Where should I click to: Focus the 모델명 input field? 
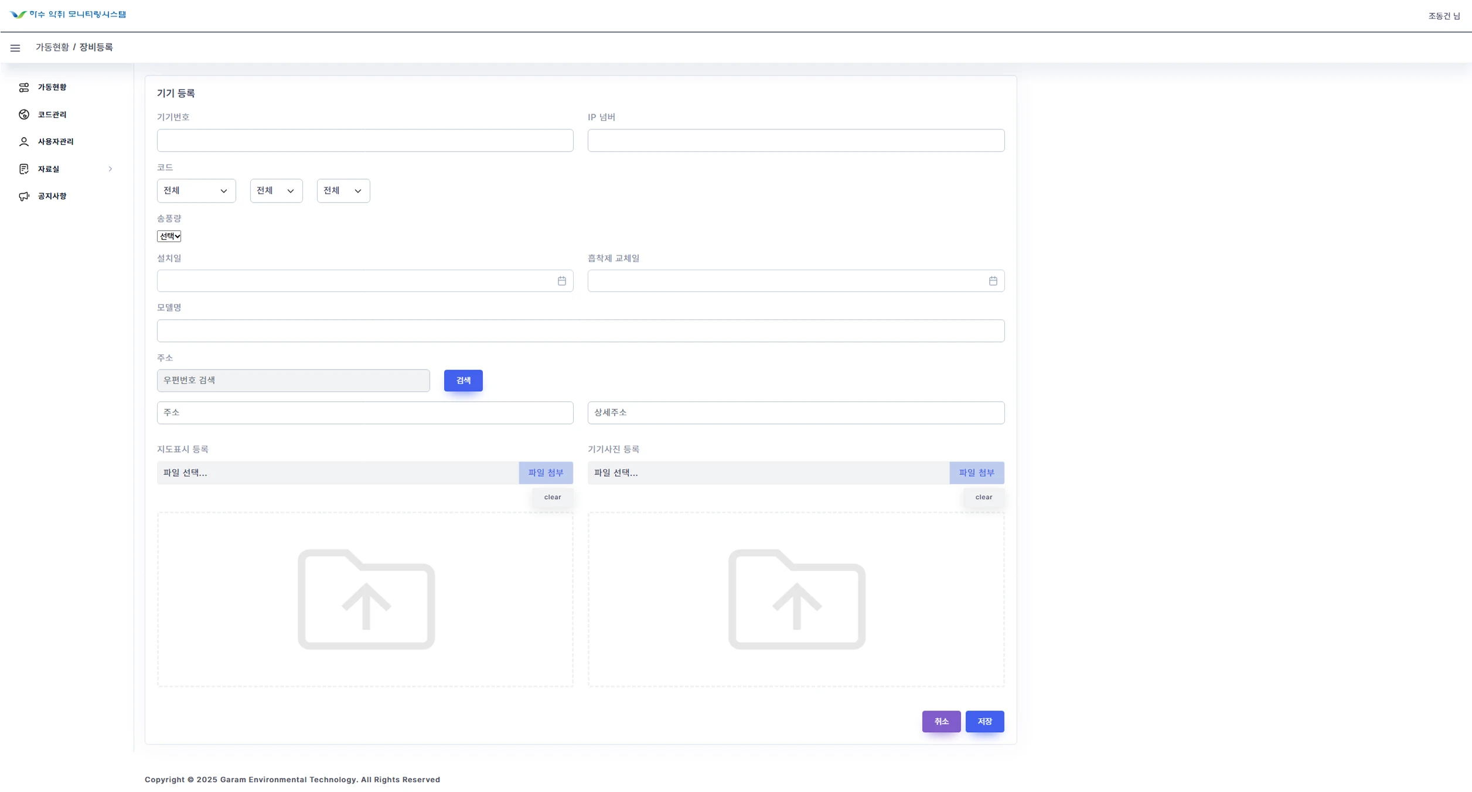581,331
